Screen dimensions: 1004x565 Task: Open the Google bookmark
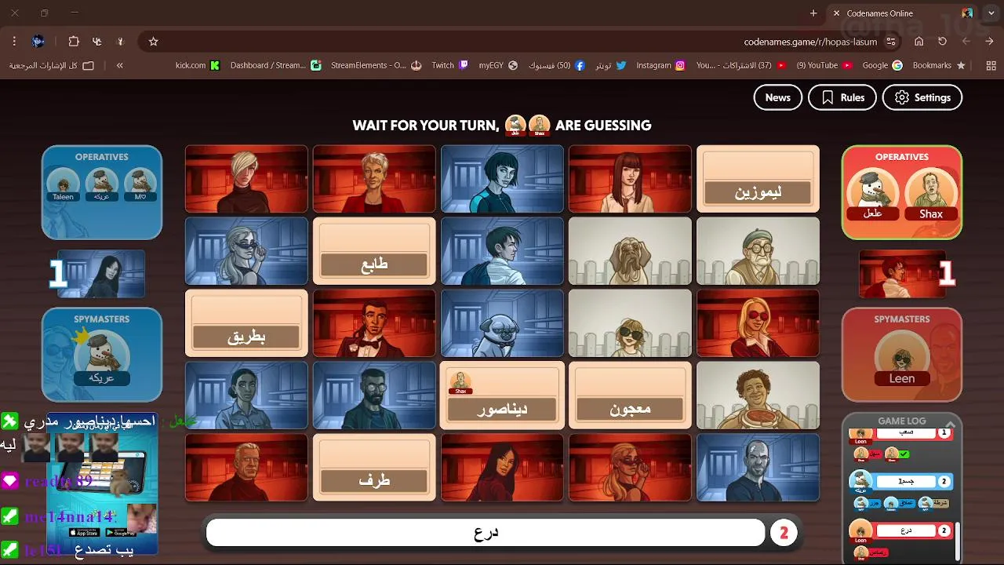882,65
